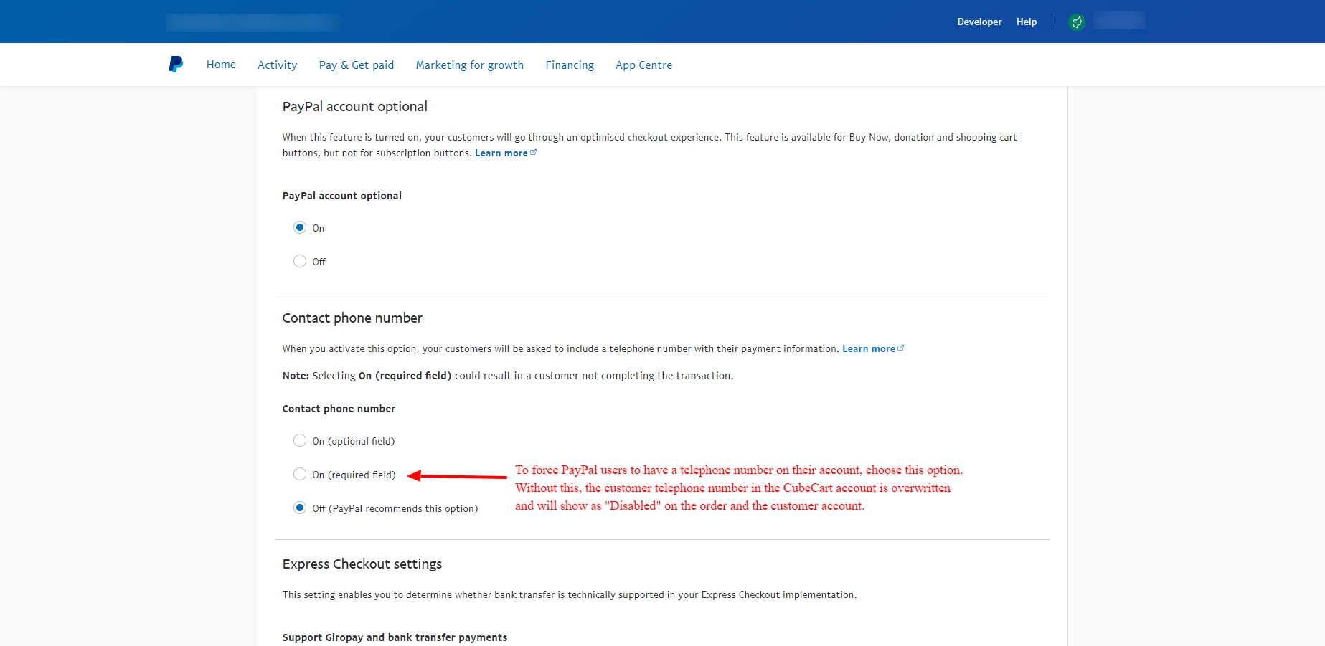Go to the Home menu item
This screenshot has width=1325, height=646.
pos(221,65)
